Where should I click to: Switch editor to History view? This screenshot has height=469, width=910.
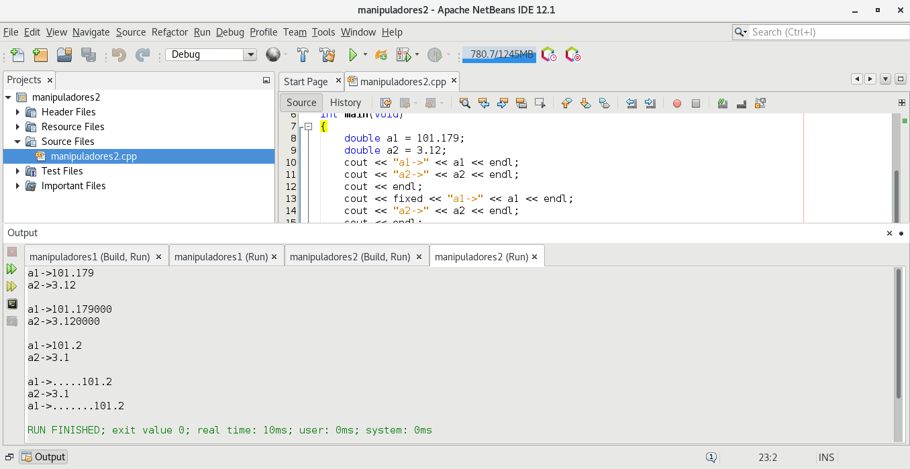[x=346, y=103]
